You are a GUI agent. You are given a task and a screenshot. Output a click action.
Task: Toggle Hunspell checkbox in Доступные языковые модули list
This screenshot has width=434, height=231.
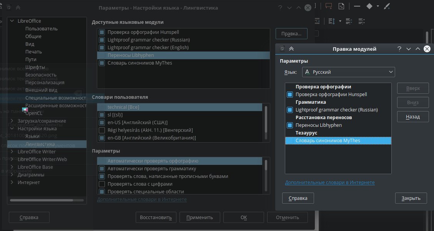[x=102, y=32]
